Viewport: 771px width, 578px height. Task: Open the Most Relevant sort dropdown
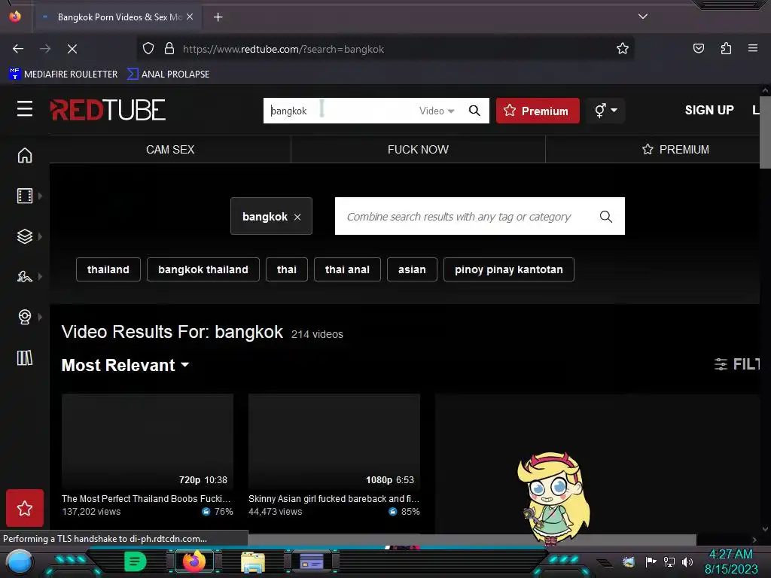[x=126, y=365]
